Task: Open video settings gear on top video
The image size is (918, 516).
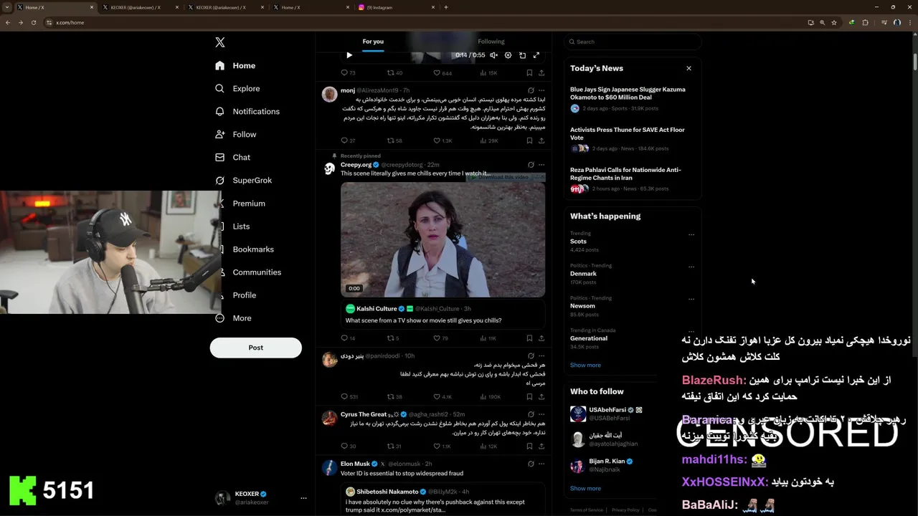Action: click(508, 55)
